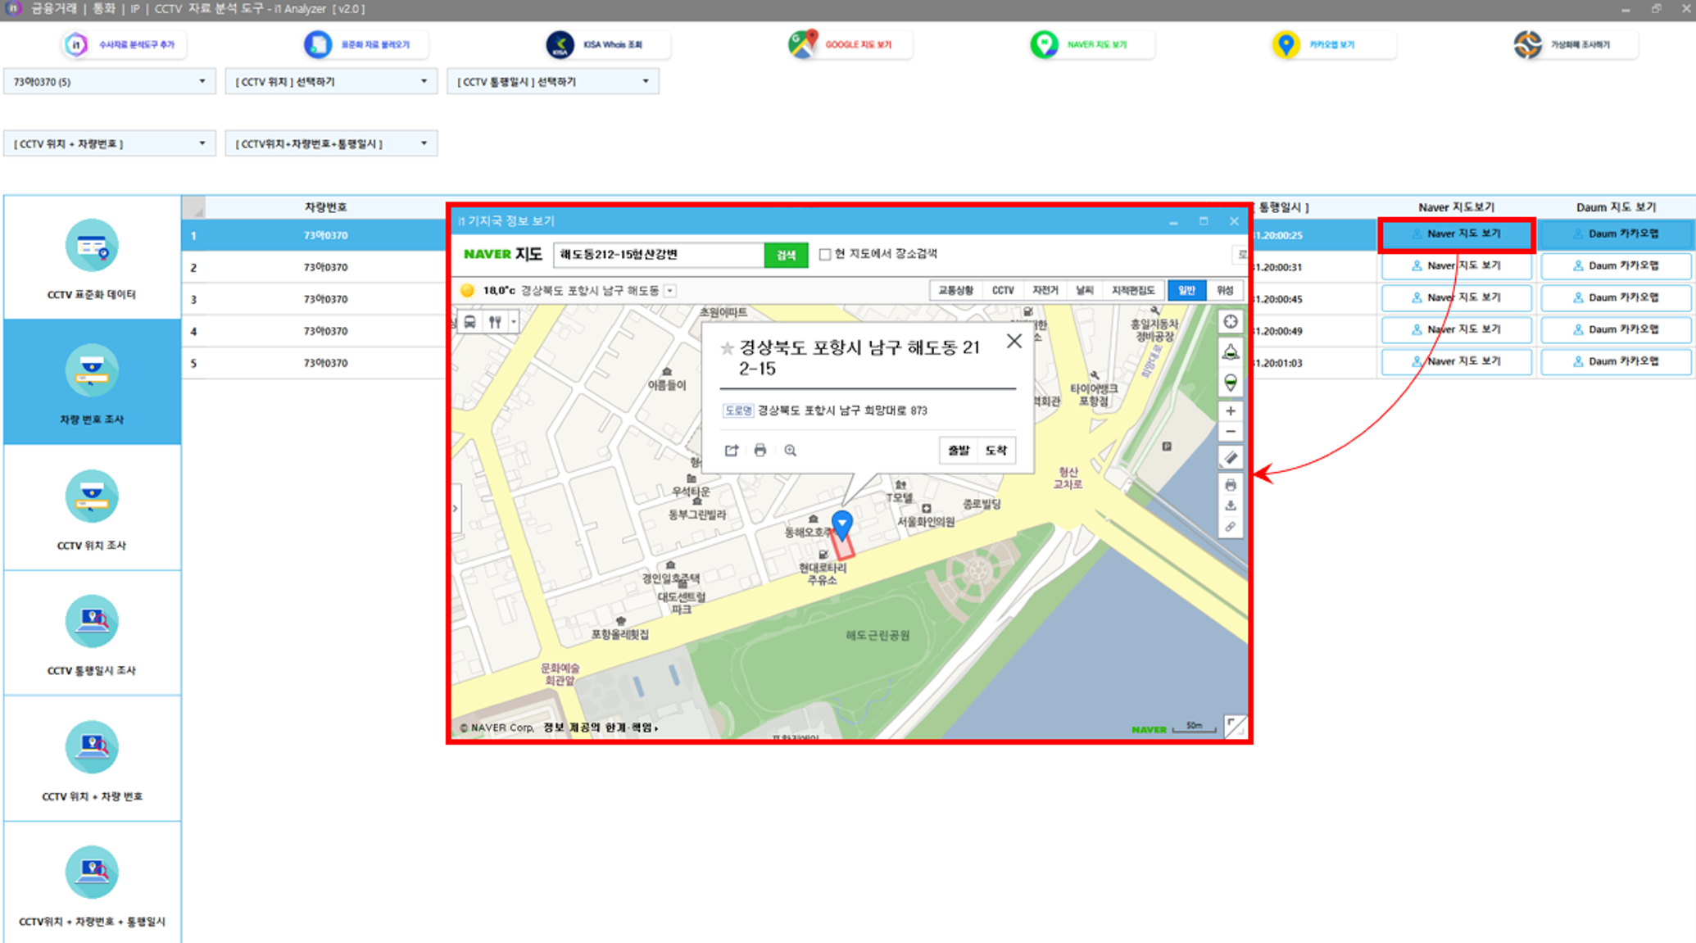This screenshot has height=943, width=1696.
Task: Set address as 출발 departure
Action: pos(958,450)
